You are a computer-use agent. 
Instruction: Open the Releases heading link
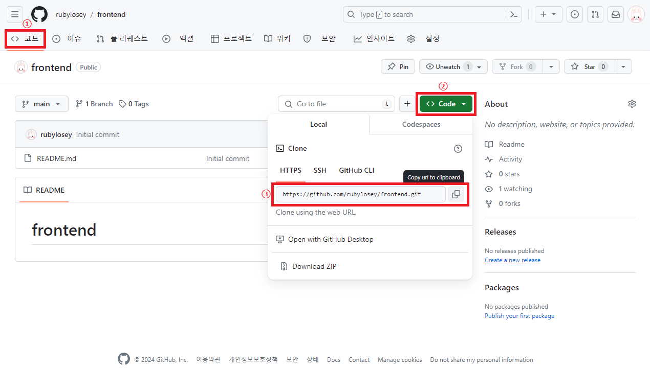pos(501,232)
